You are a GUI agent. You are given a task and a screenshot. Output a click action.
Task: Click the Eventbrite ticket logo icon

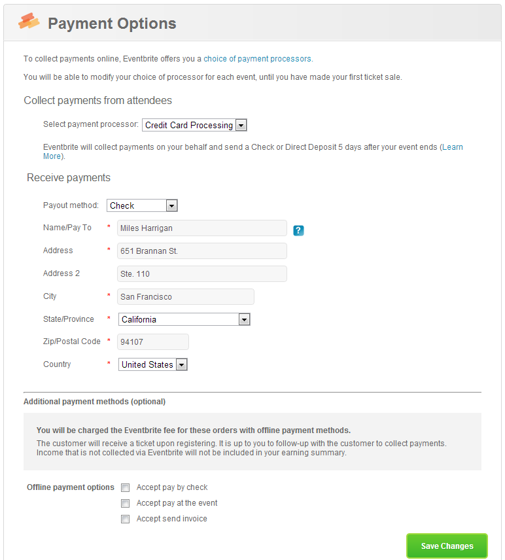(29, 21)
